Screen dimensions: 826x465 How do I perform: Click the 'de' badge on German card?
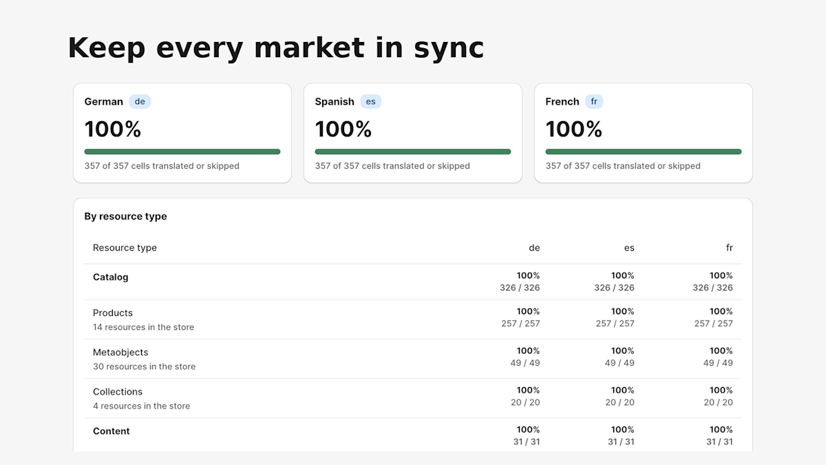[x=140, y=101]
